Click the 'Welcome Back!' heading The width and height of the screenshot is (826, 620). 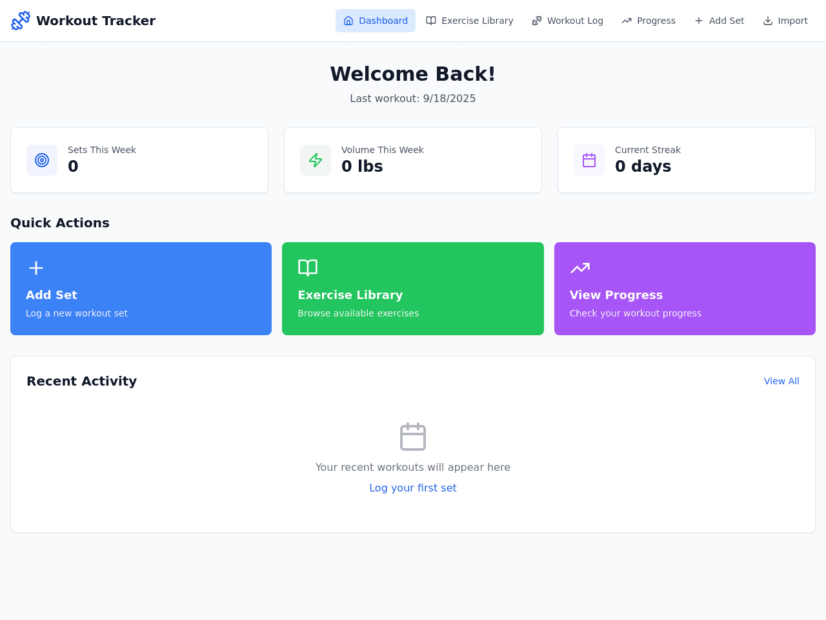pos(413,74)
